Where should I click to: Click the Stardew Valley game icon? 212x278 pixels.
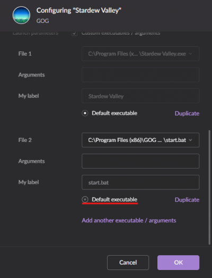point(21,15)
